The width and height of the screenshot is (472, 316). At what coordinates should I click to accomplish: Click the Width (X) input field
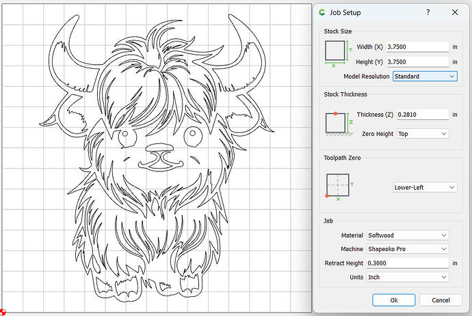point(417,47)
